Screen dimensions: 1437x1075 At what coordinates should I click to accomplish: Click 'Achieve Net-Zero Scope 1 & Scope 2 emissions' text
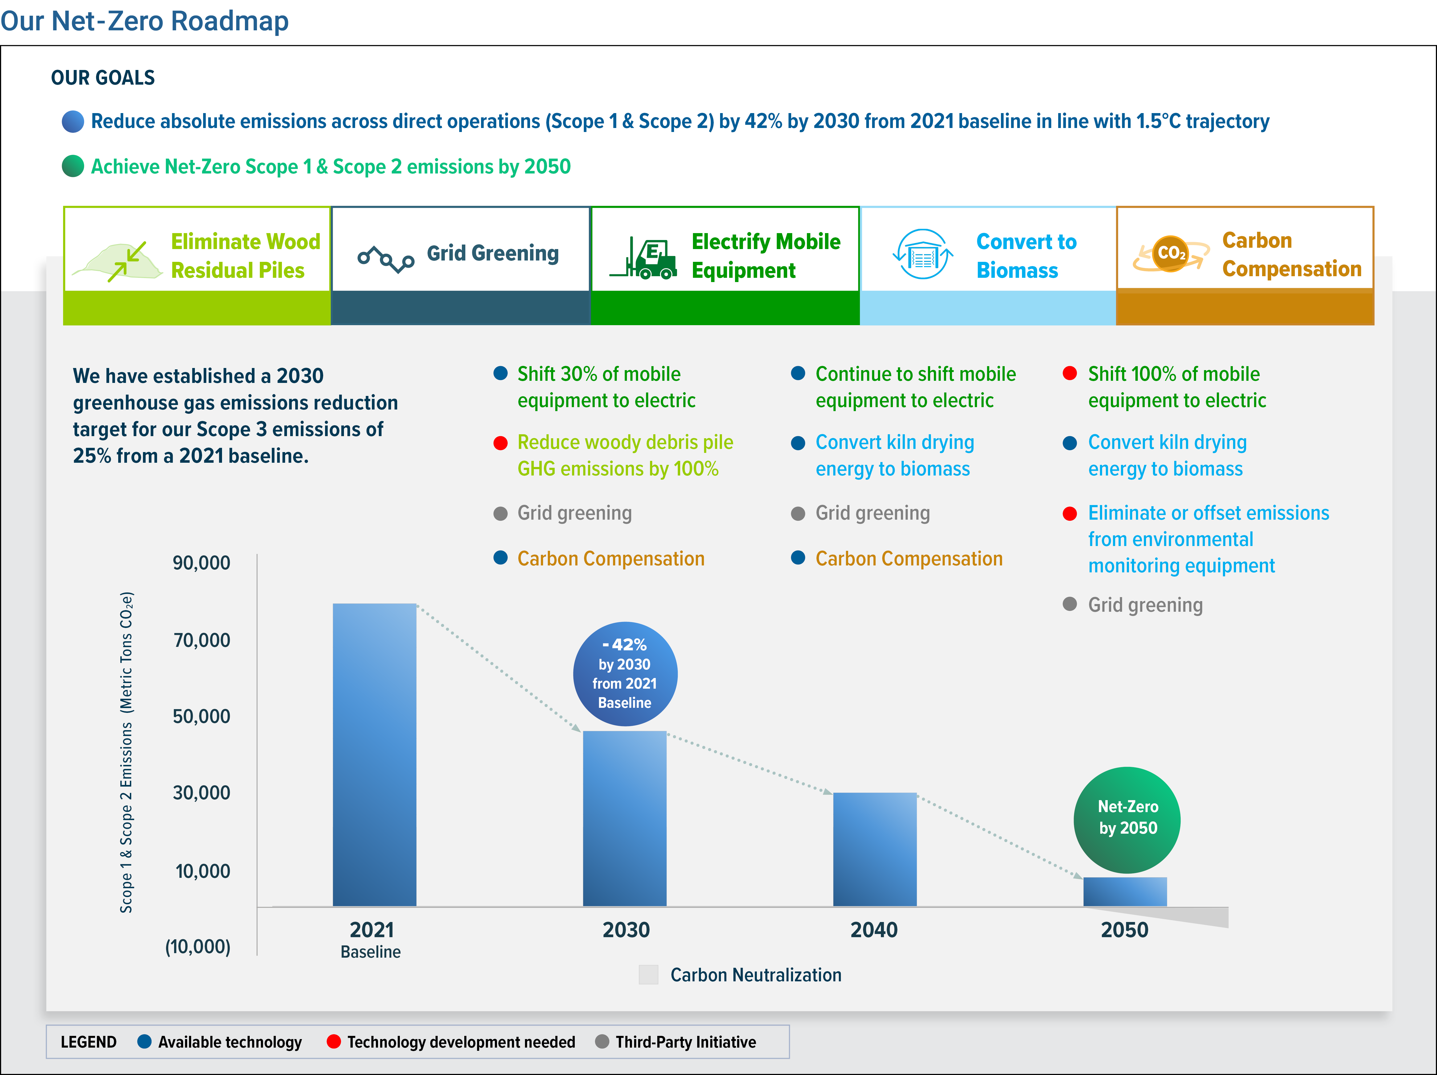point(331,167)
